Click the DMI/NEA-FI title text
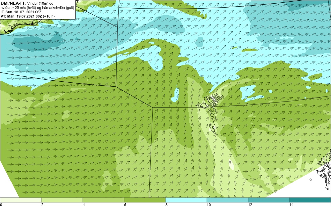The width and height of the screenshot is (331, 207). click(12, 3)
